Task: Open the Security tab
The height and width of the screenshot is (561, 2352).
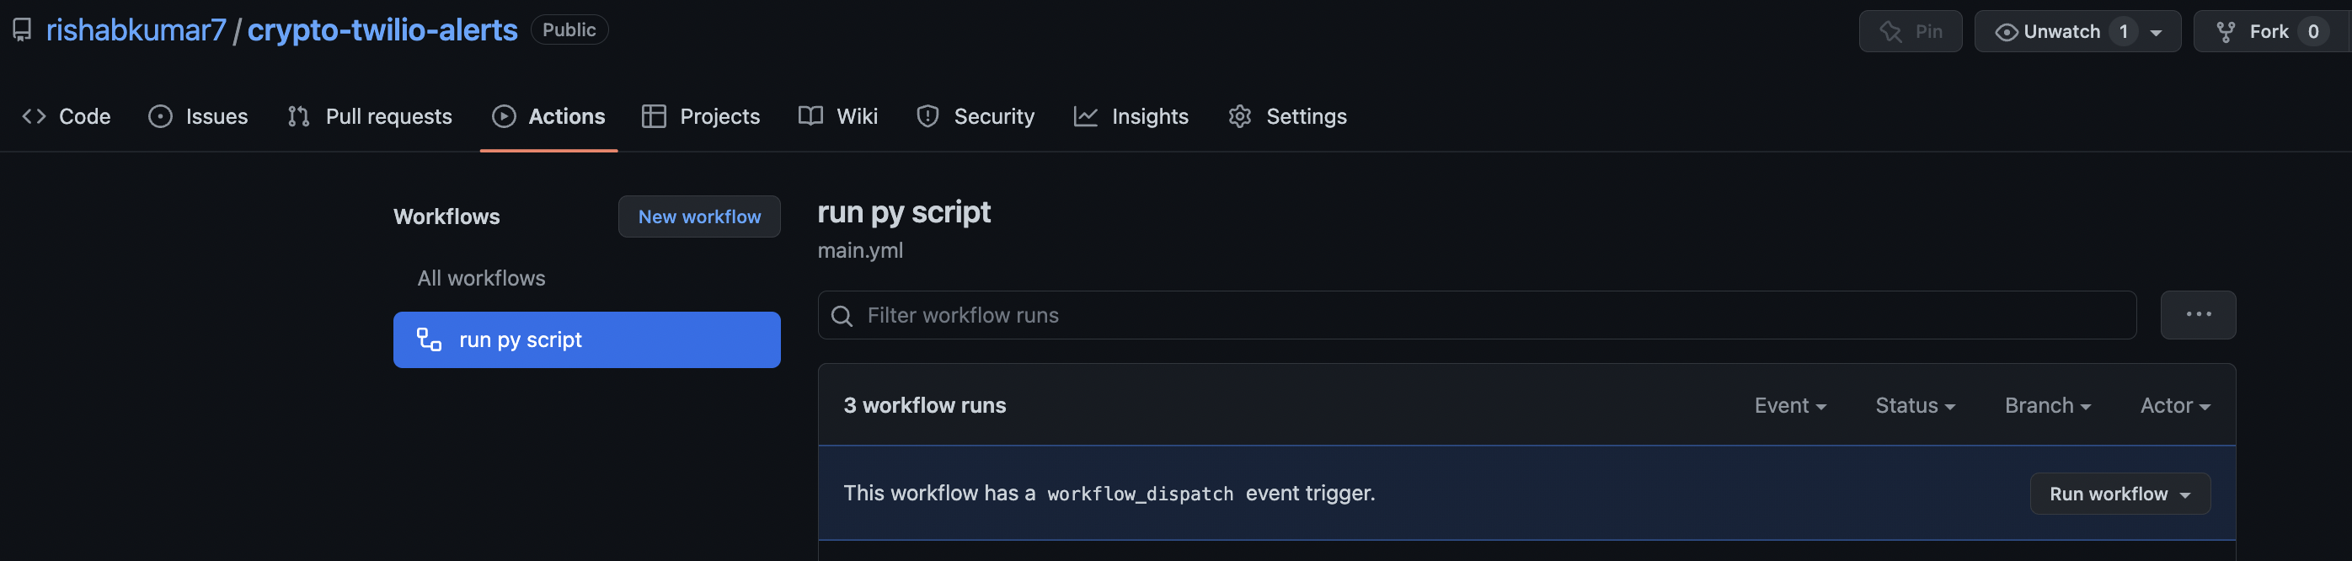Action: coord(976,116)
